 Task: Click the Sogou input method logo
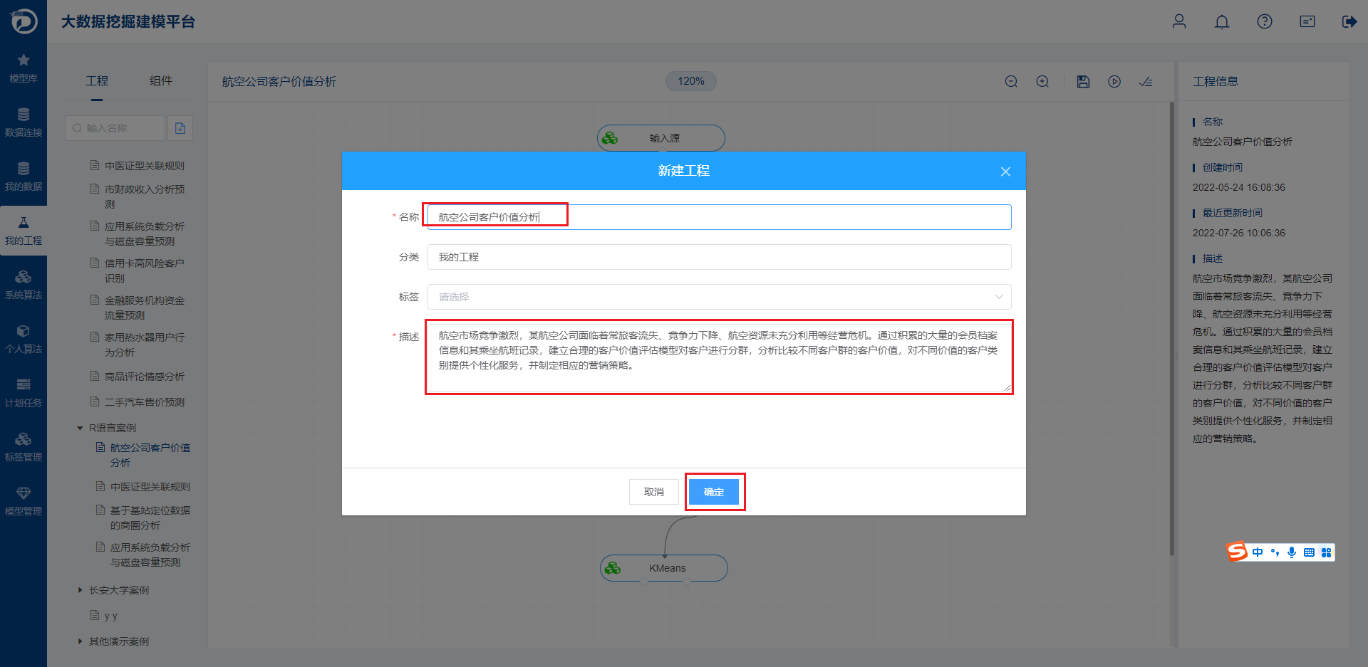click(1237, 552)
